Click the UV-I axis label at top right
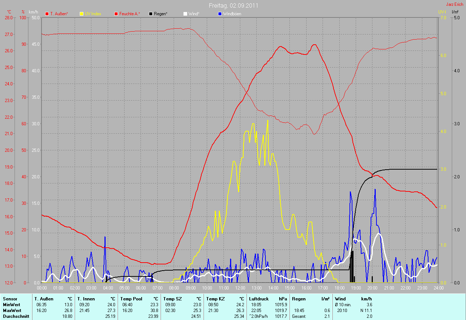The width and height of the screenshot is (466, 320). tap(442, 12)
